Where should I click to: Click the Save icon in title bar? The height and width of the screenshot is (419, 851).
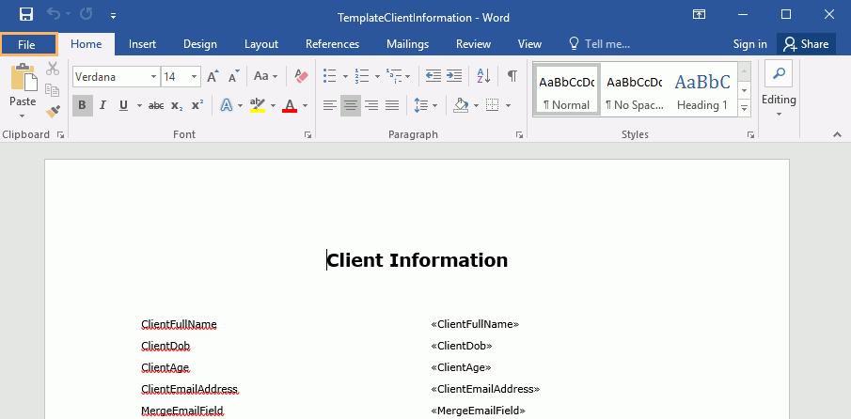click(26, 15)
